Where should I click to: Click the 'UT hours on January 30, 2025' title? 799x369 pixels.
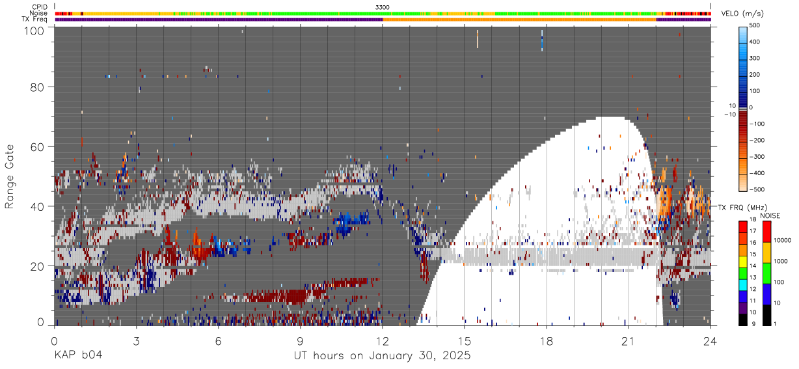coord(383,357)
